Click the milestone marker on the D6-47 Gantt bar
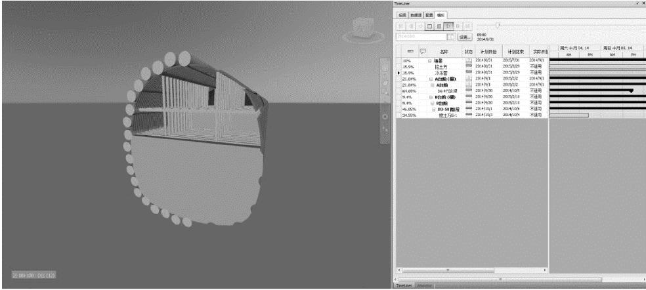 point(631,91)
